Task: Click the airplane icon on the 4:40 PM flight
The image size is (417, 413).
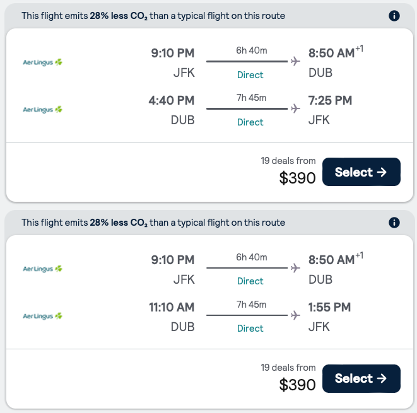Action: [295, 108]
